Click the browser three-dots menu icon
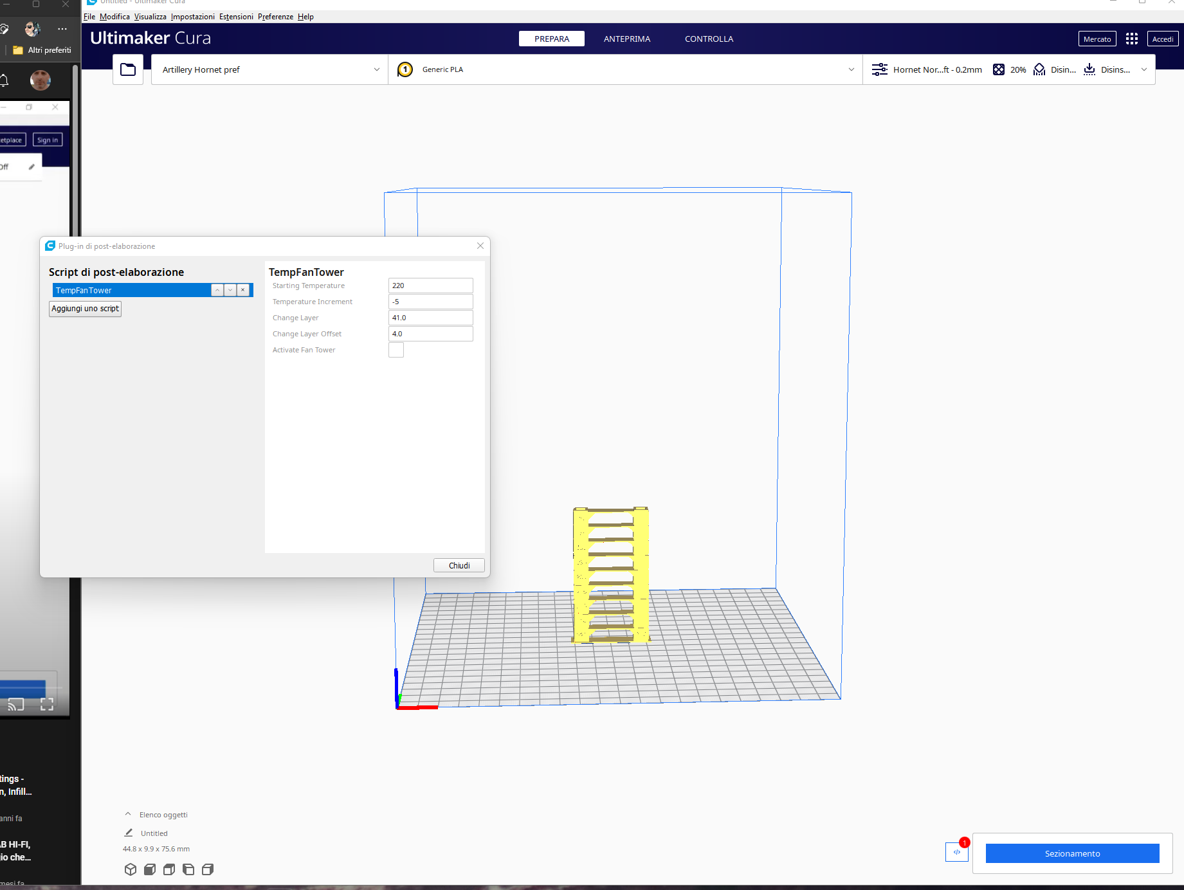 [62, 29]
